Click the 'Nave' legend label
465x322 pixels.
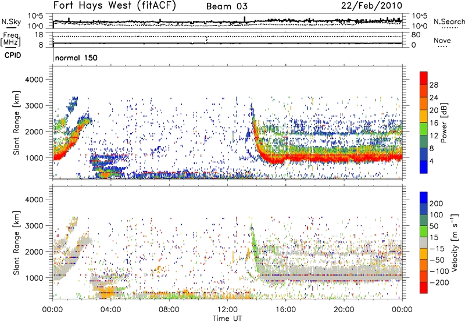(x=442, y=40)
